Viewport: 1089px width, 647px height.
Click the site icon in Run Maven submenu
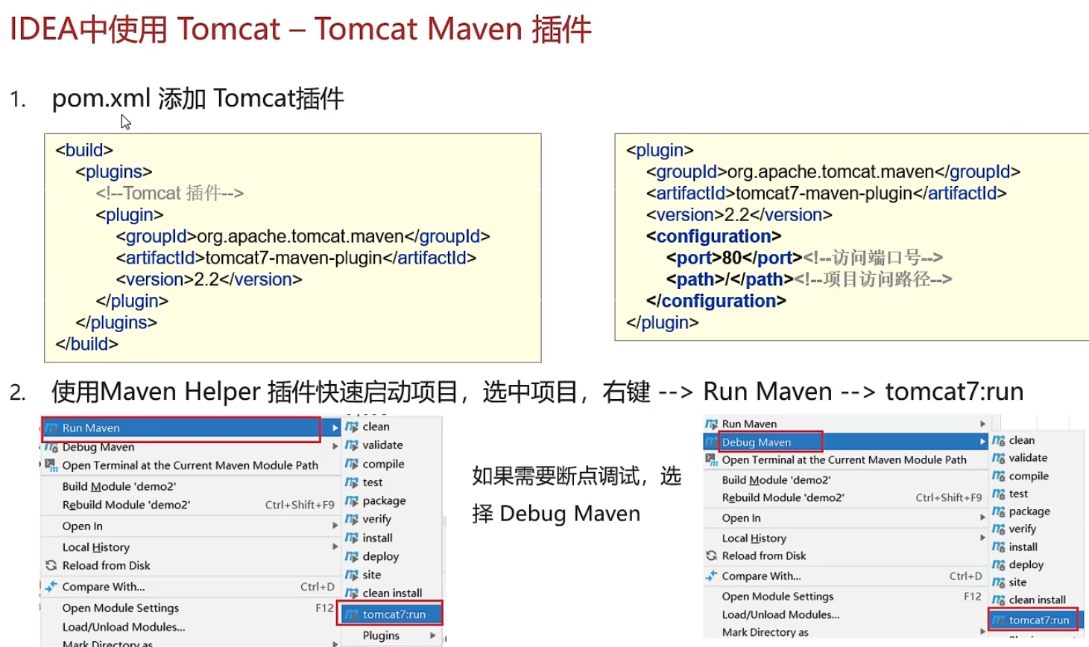[352, 575]
